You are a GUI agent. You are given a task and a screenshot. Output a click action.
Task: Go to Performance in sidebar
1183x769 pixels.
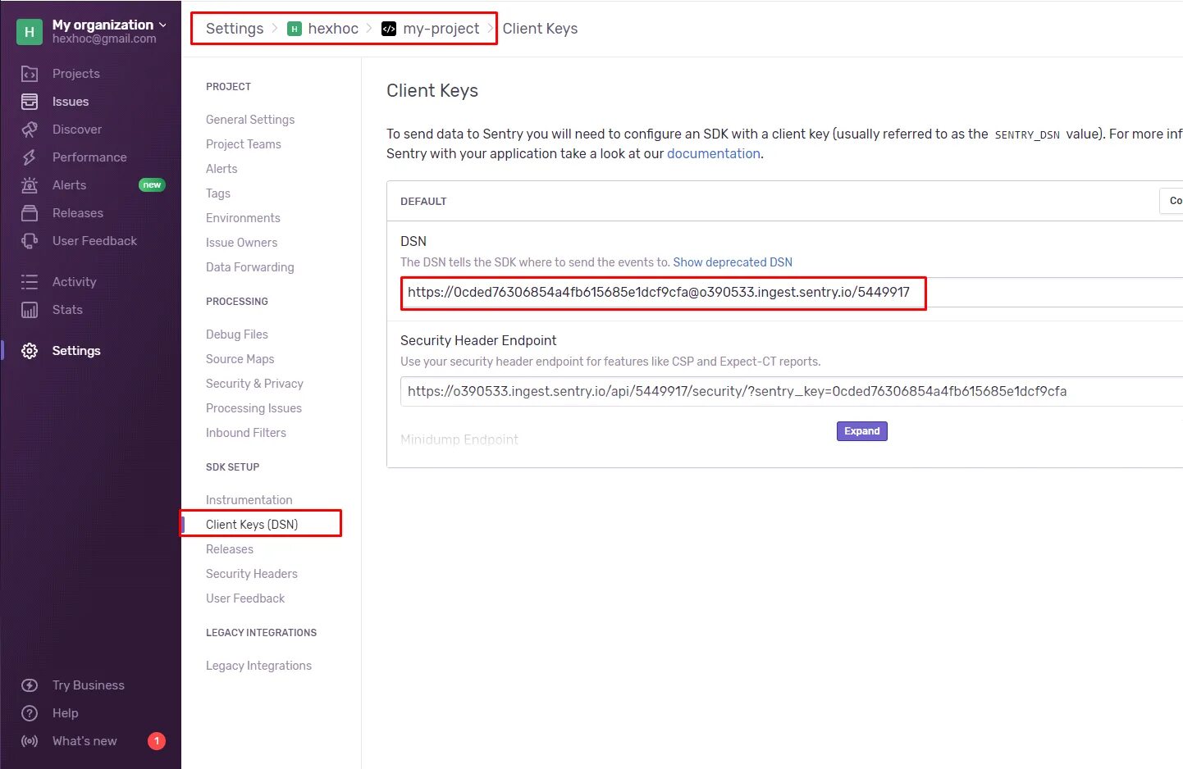tap(89, 157)
